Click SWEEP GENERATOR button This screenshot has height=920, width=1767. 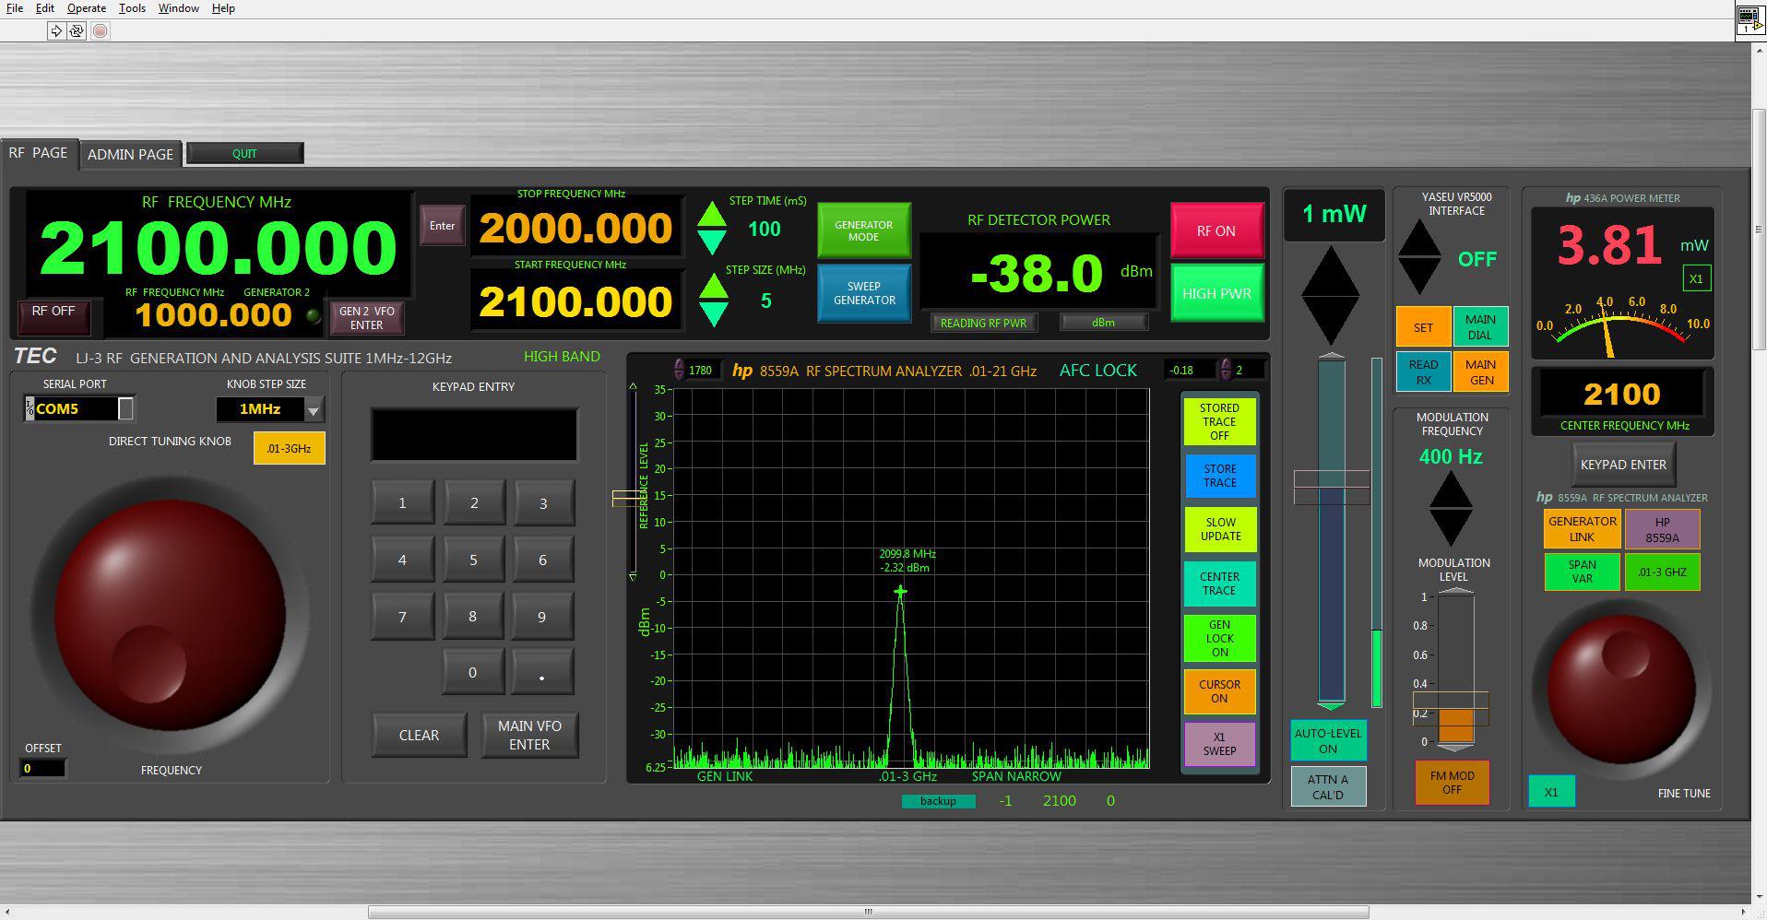click(863, 293)
